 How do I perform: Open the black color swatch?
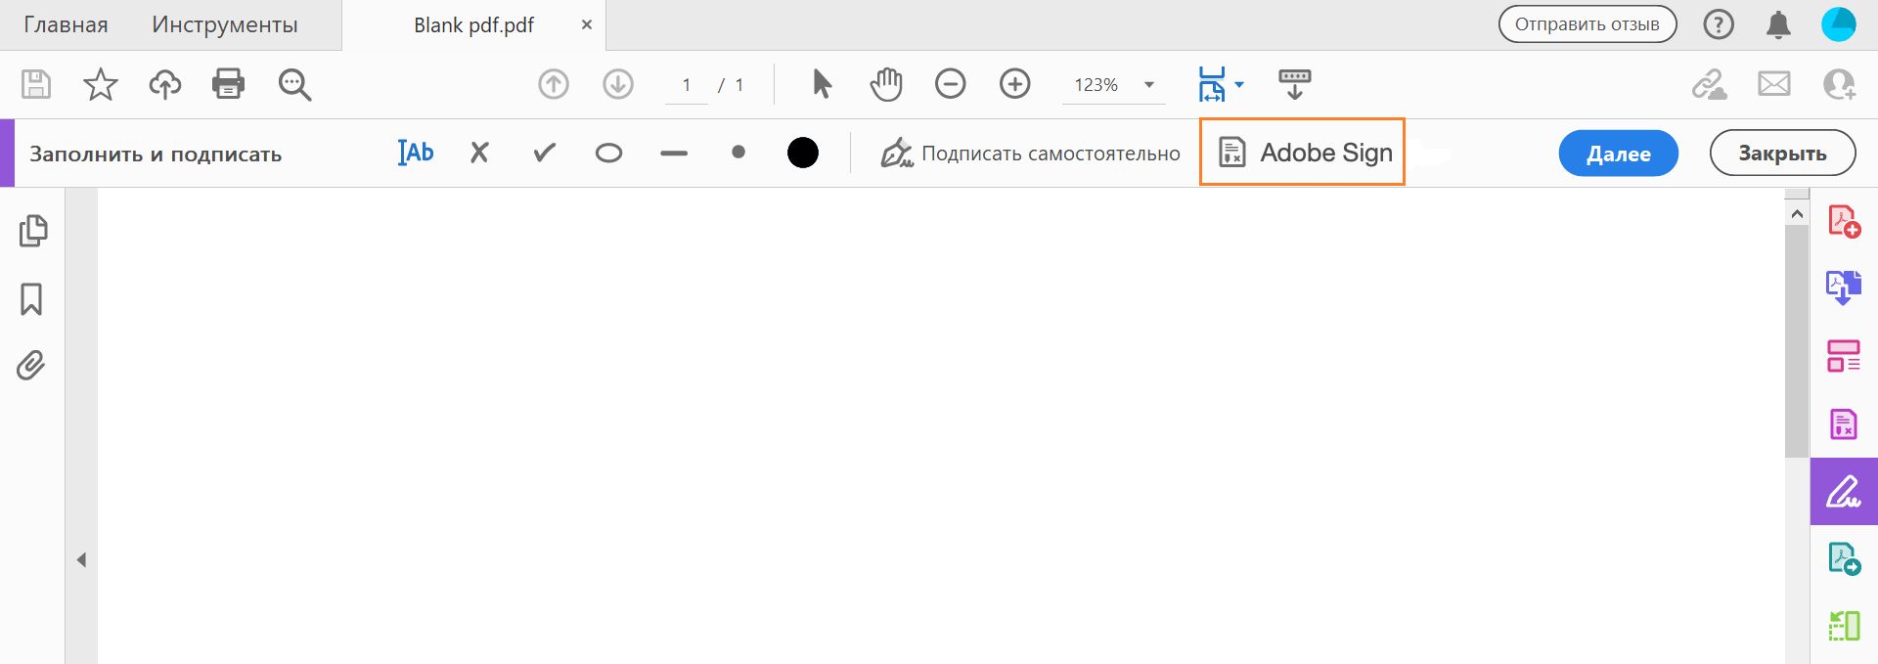click(x=803, y=153)
